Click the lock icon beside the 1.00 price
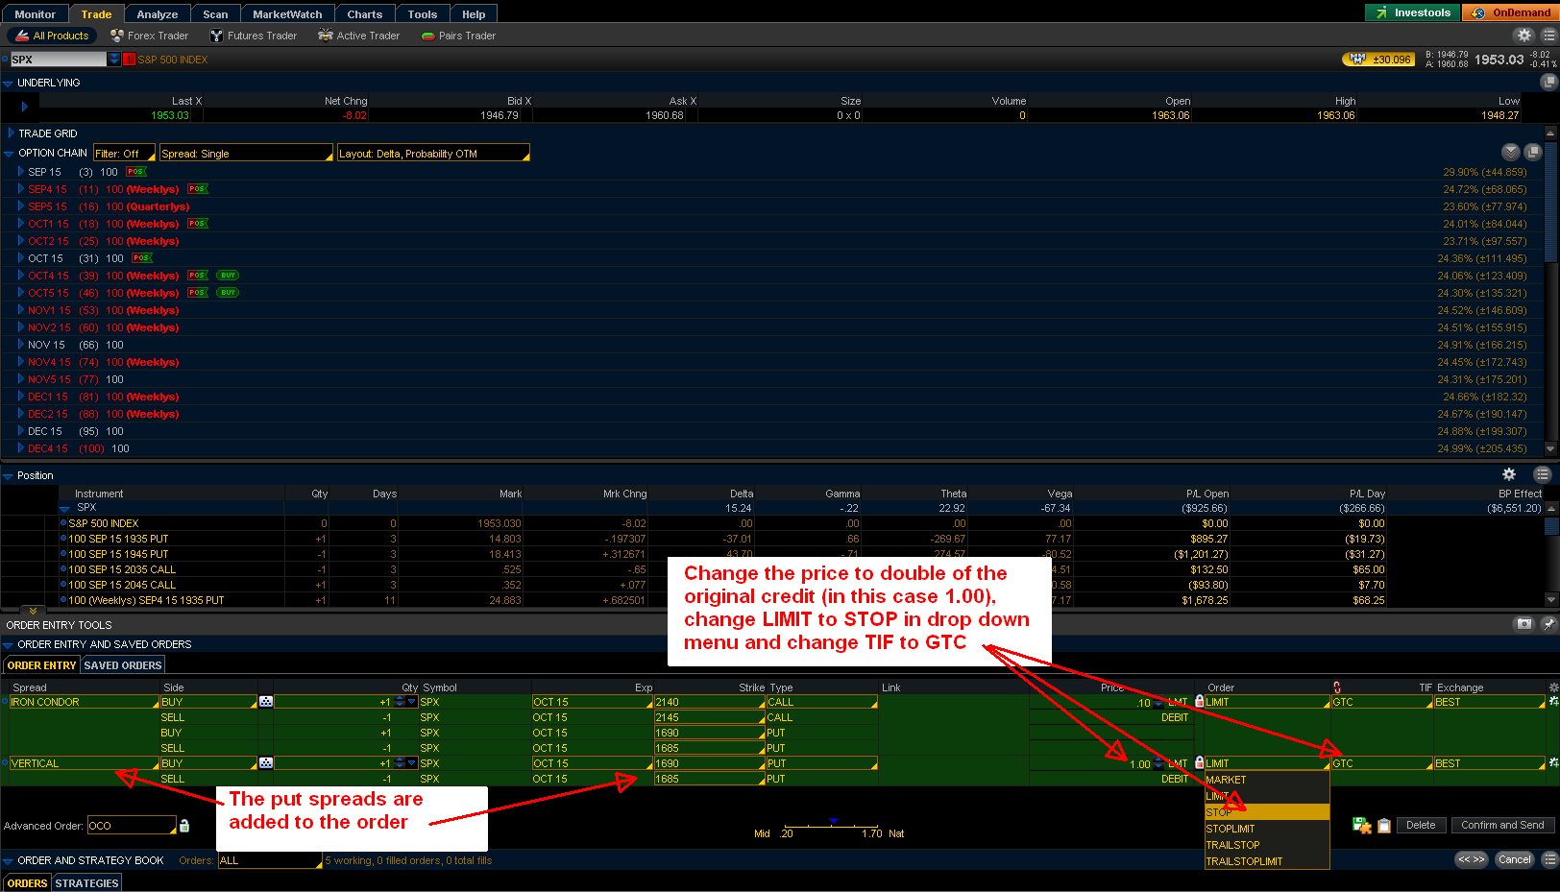The height and width of the screenshot is (892, 1560). [x=1199, y=763]
